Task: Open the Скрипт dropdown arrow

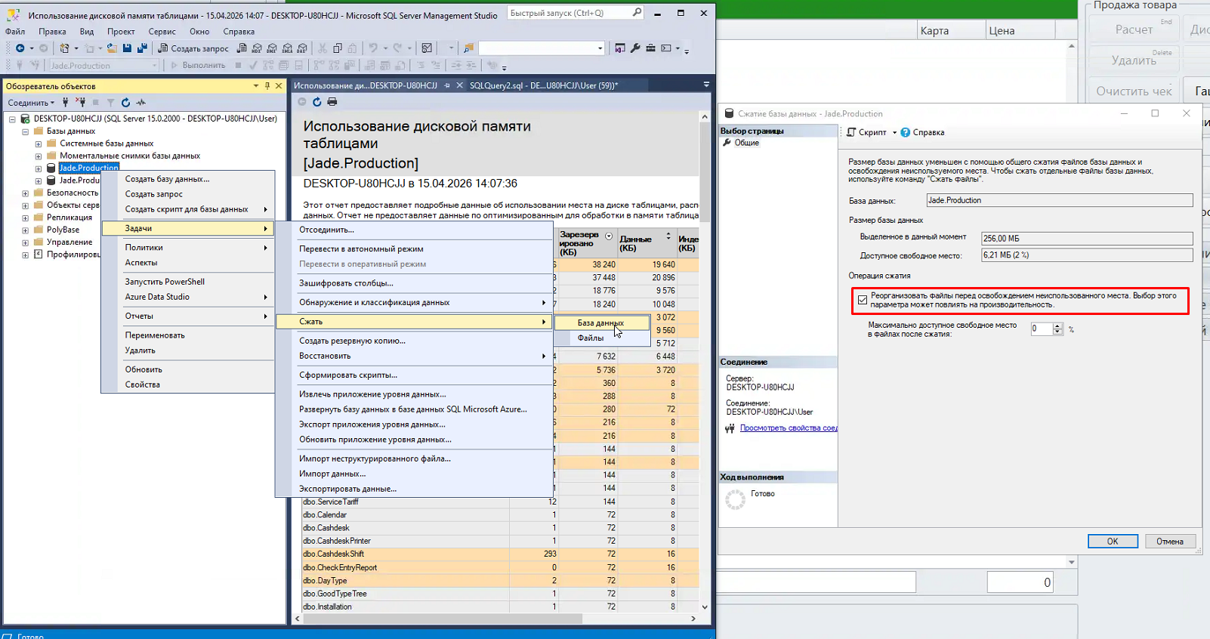Action: click(x=895, y=132)
